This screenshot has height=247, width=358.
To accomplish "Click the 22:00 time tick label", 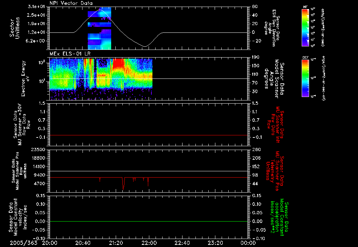I will coord(149,243).
